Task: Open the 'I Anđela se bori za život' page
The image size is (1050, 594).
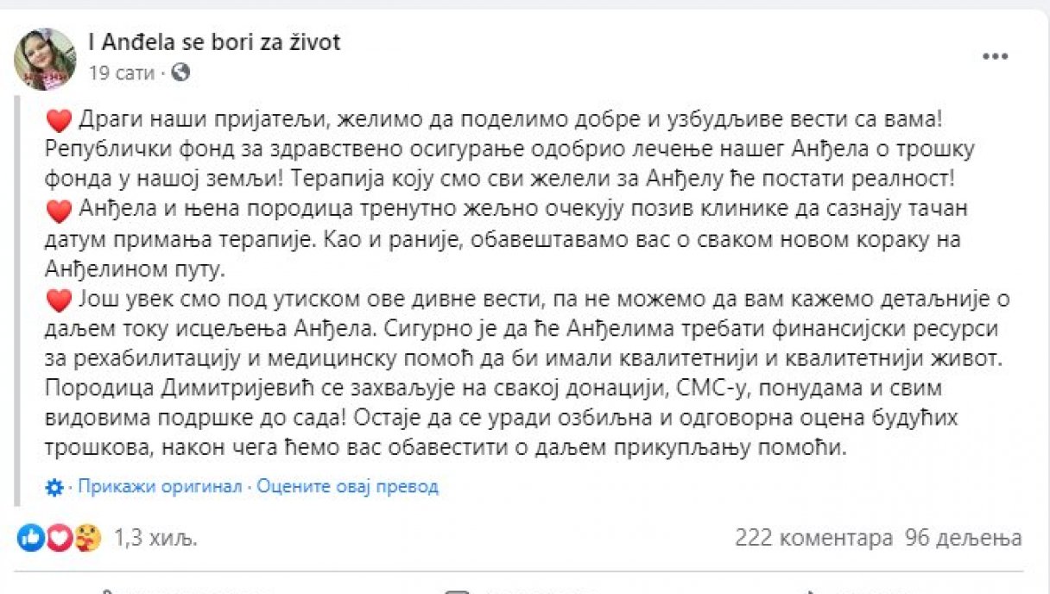Action: click(x=215, y=42)
